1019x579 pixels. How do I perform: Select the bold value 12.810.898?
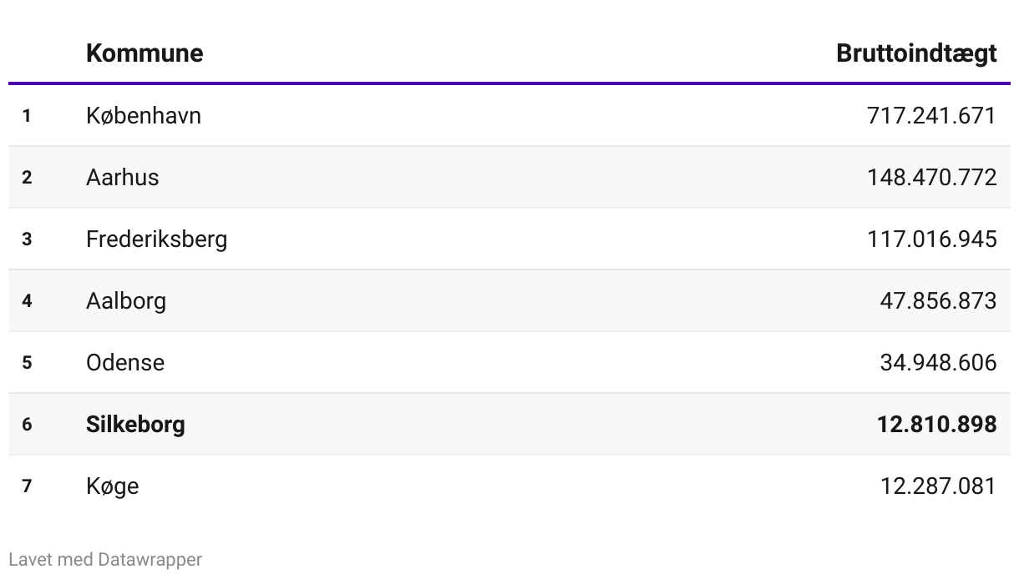click(936, 424)
